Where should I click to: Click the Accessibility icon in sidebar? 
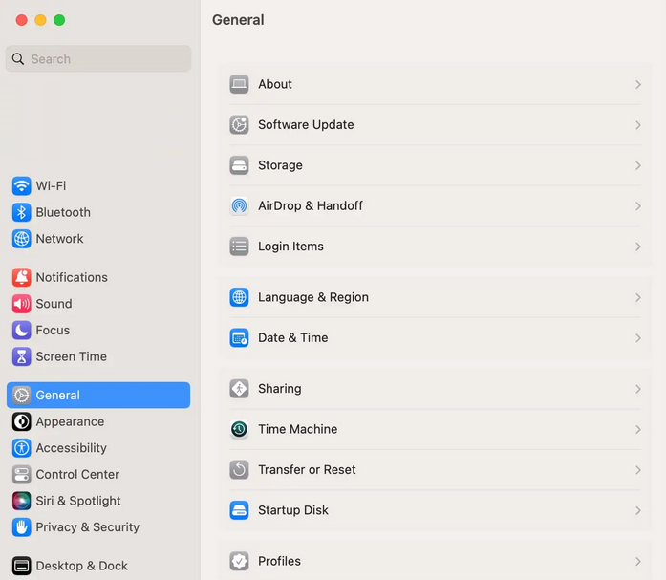[x=21, y=448]
